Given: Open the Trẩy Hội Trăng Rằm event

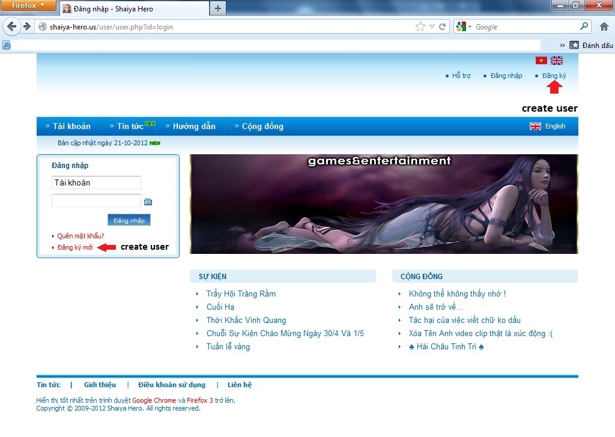Looking at the screenshot, I should [x=241, y=294].
